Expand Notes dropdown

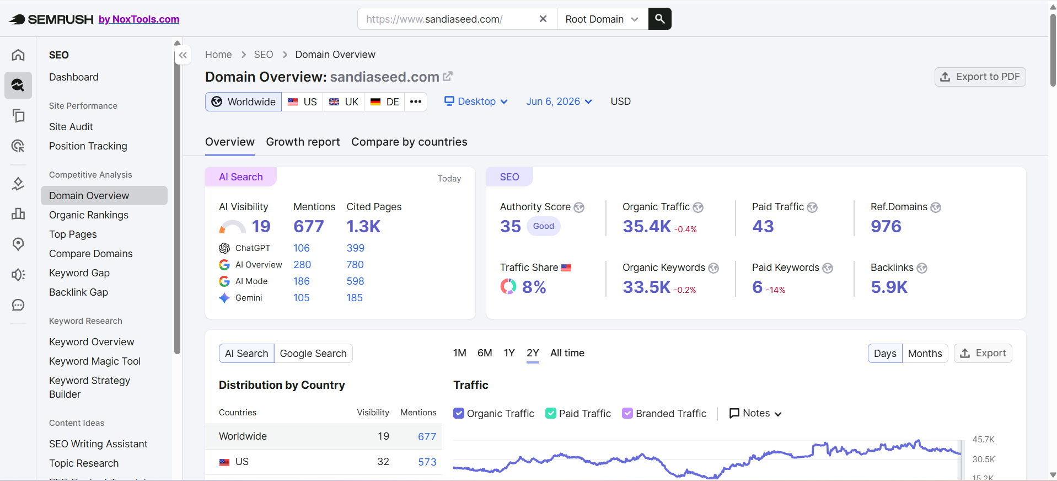pyautogui.click(x=755, y=413)
